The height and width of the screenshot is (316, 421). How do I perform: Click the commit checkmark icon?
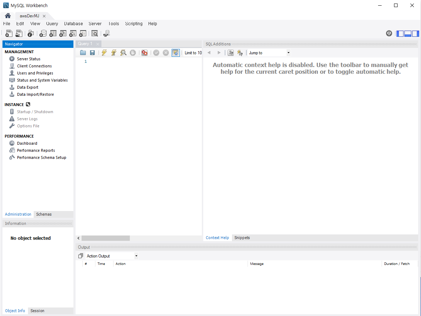pyautogui.click(x=156, y=52)
